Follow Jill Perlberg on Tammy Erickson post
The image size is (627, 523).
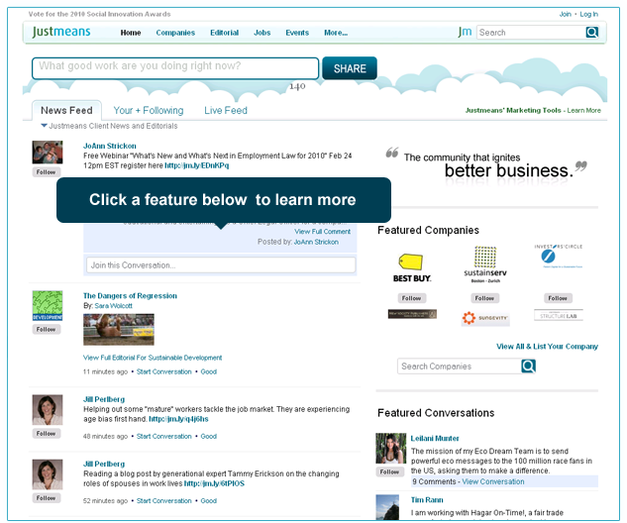47,498
